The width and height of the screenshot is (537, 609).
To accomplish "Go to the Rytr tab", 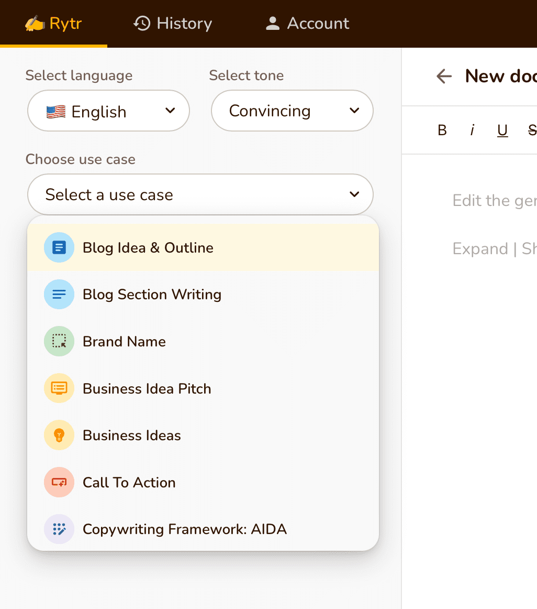I will (x=53, y=24).
